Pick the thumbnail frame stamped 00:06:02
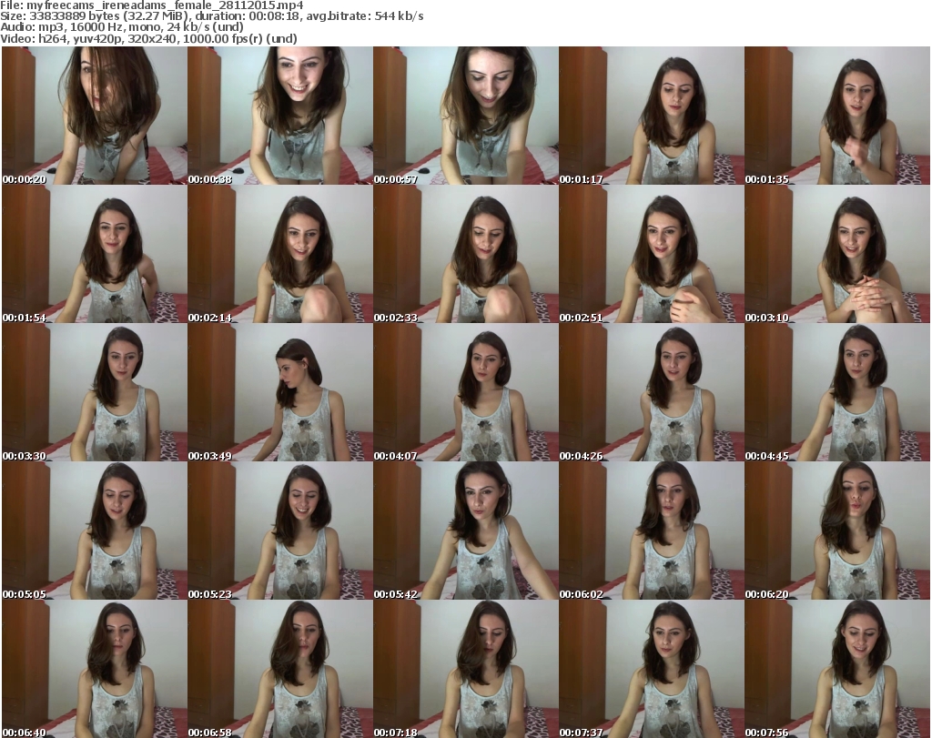This screenshot has height=738, width=932. coord(652,531)
